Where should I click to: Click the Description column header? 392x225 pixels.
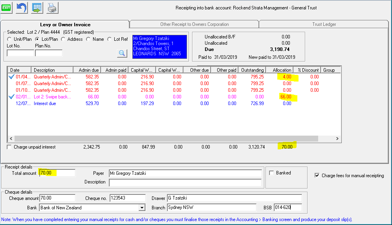pyautogui.click(x=52, y=70)
